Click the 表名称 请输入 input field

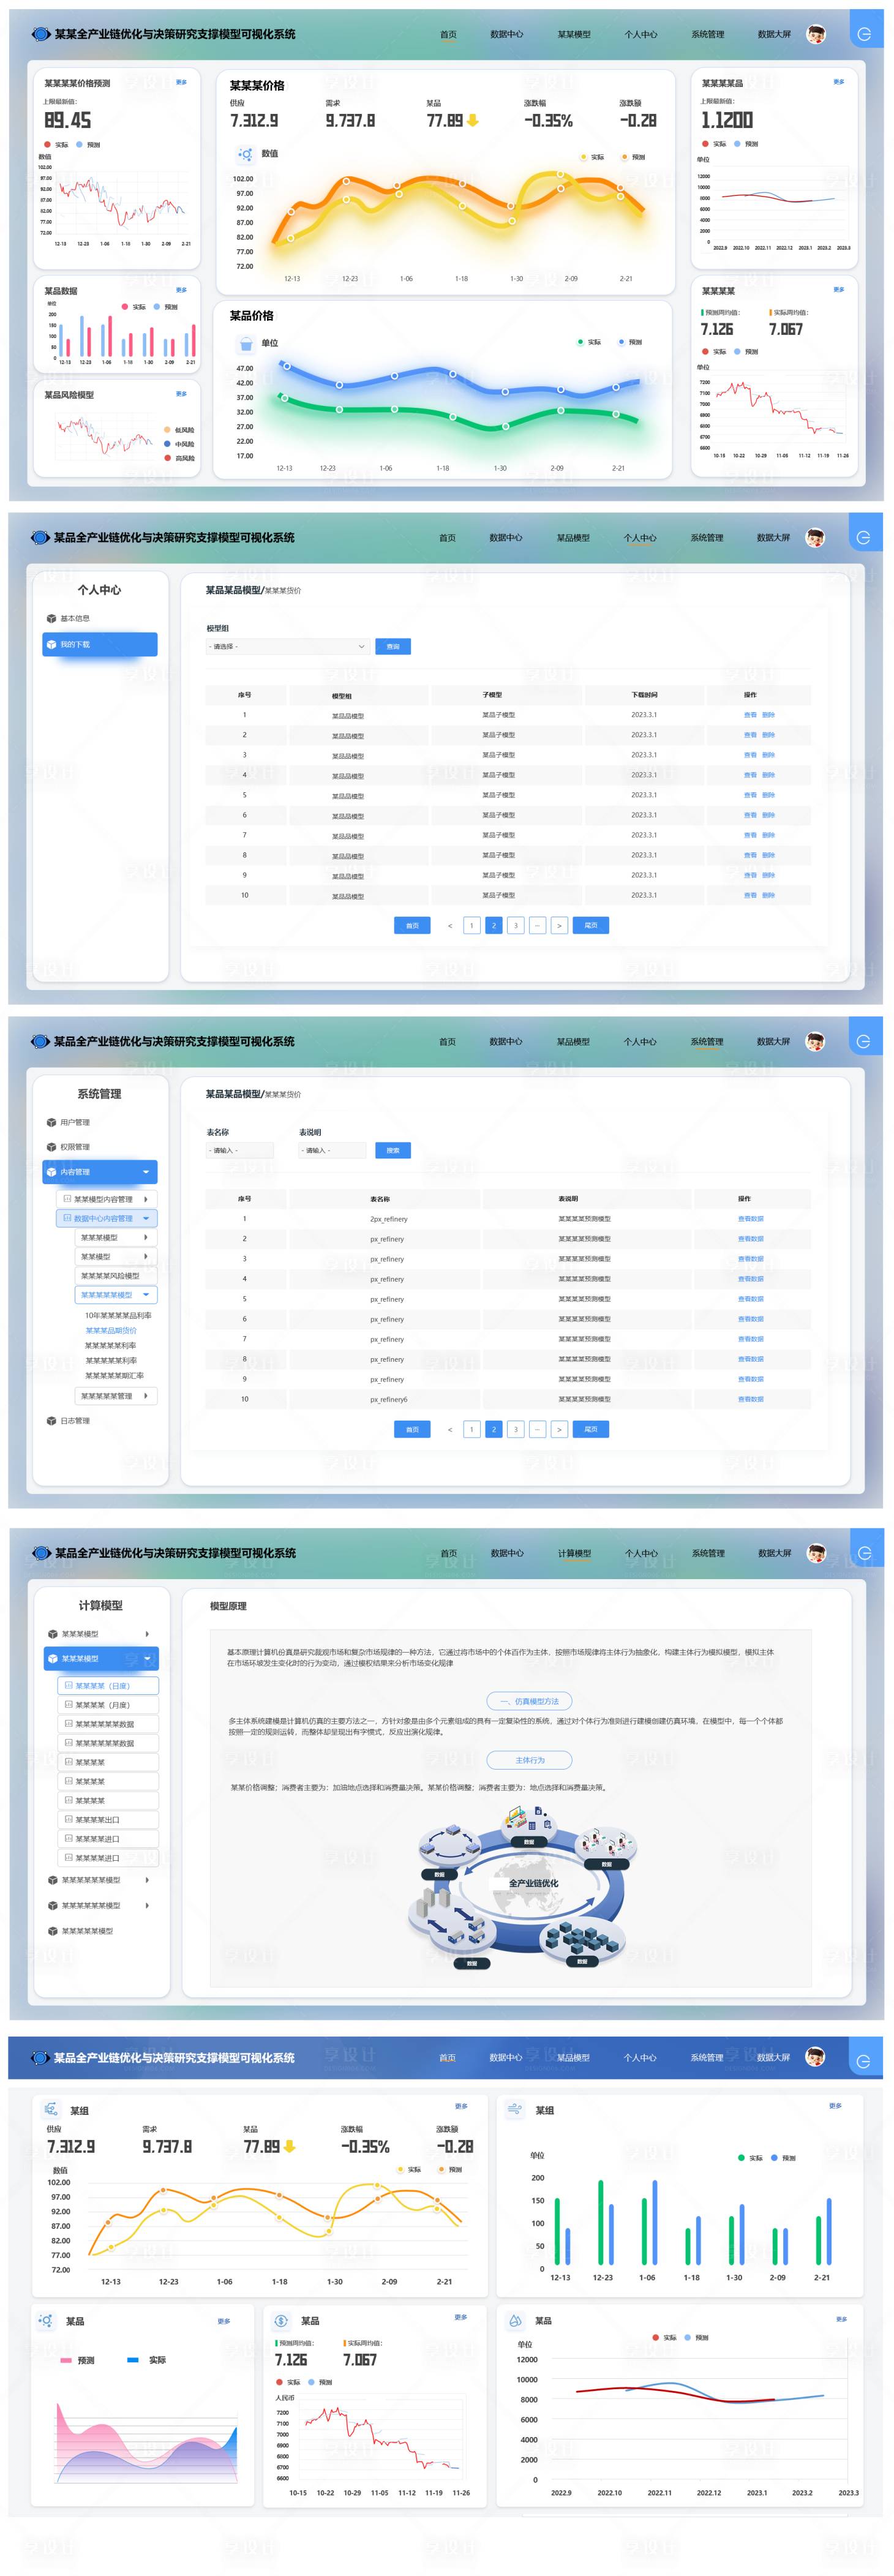[x=240, y=1150]
